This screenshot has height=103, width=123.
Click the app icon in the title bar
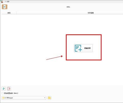(x=2, y=2)
